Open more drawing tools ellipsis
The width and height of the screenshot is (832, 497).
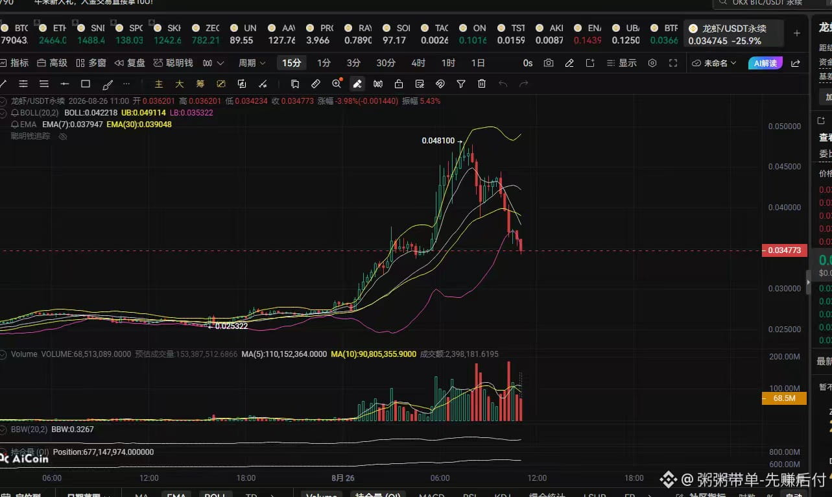(126, 84)
